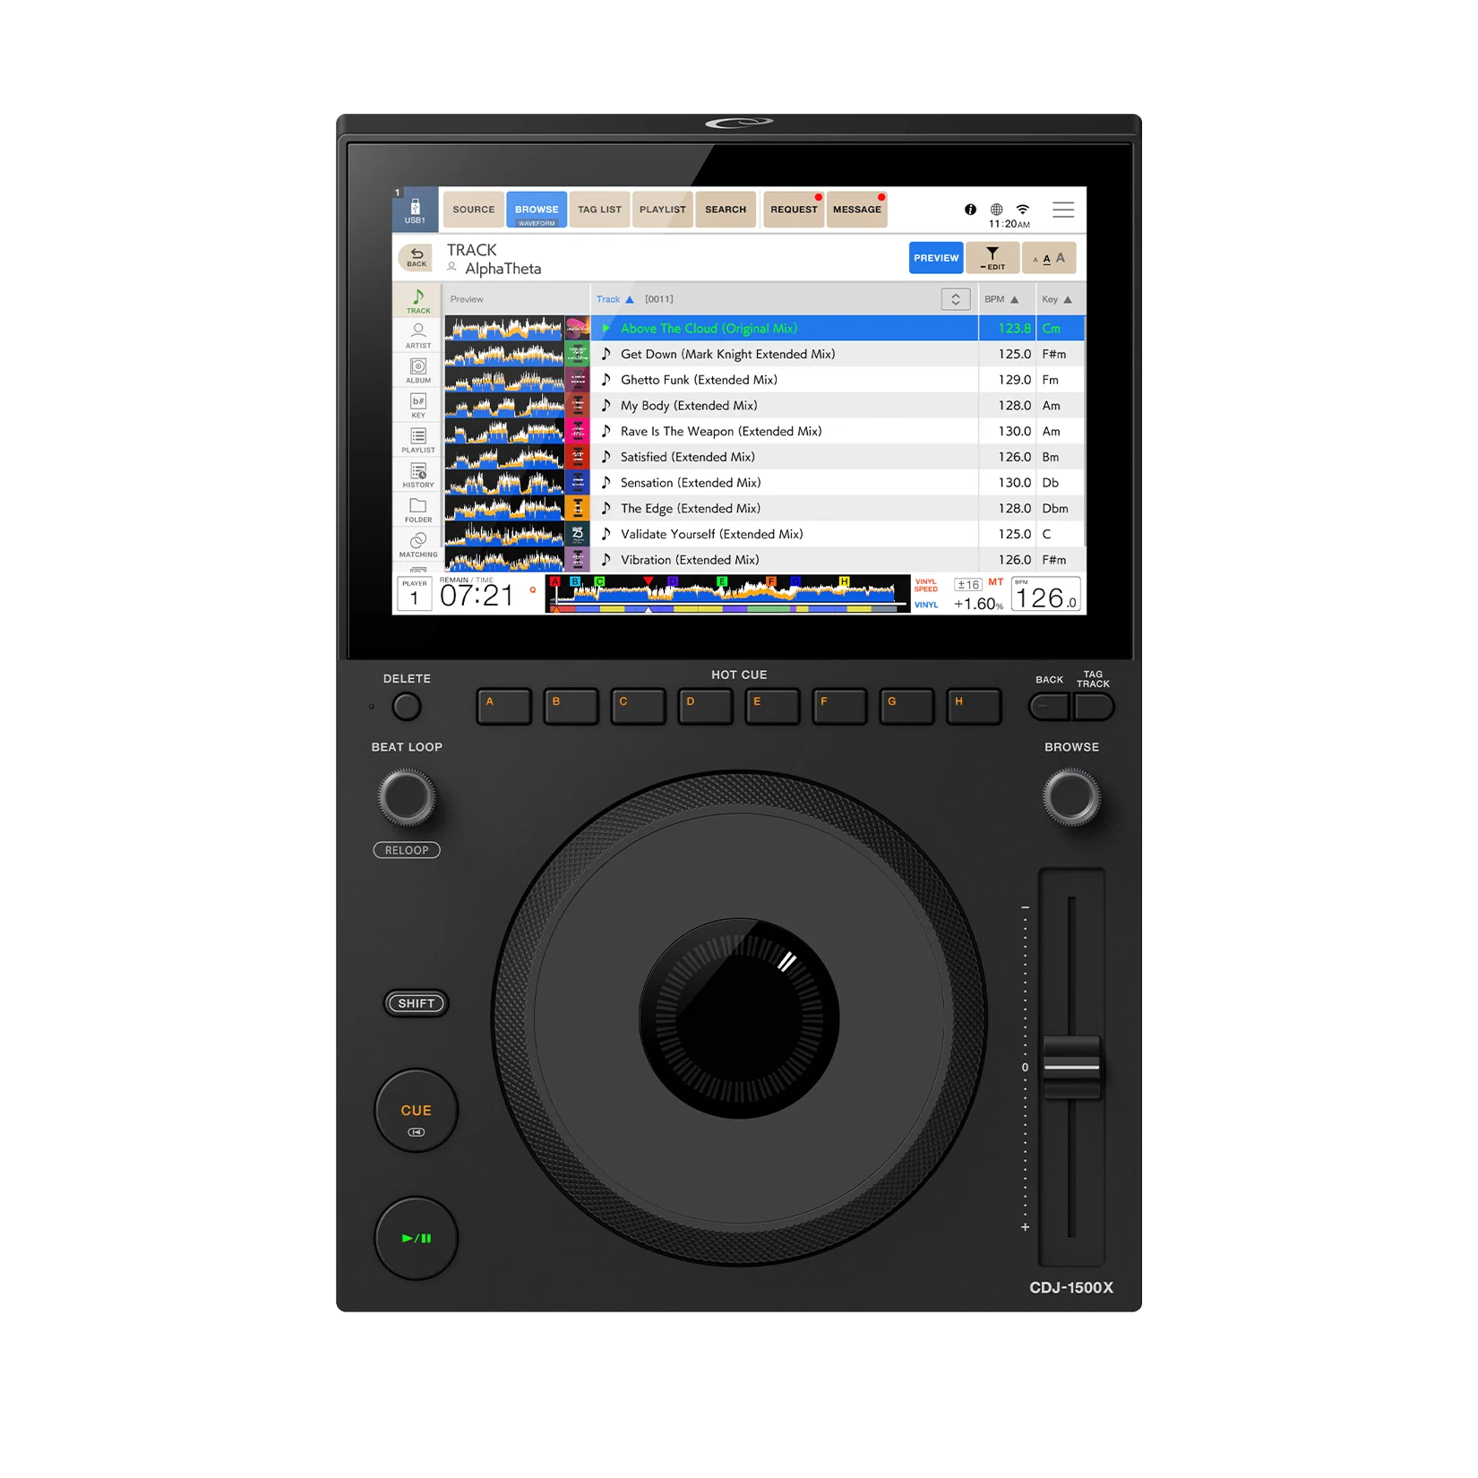Toggle the MT master tempo indicator
Screen dimensions: 1478x1478
995,582
